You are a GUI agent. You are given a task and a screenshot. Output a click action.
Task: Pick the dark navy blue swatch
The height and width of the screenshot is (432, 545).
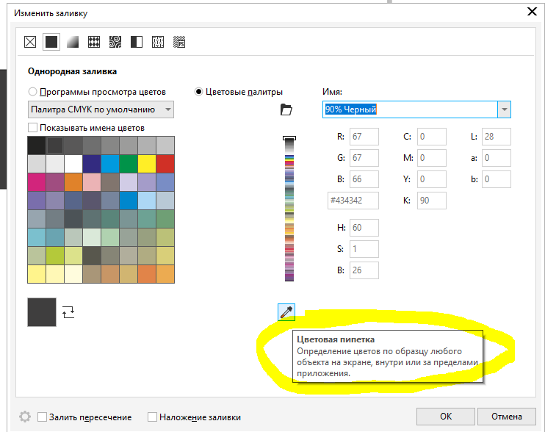pos(92,164)
